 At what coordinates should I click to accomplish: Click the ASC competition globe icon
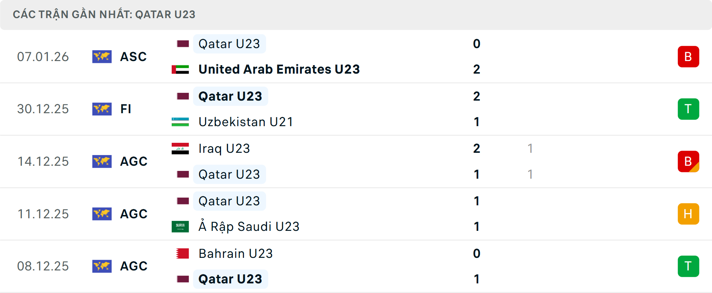102,57
